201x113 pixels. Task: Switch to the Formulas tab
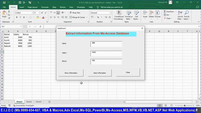(x=45, y=7)
